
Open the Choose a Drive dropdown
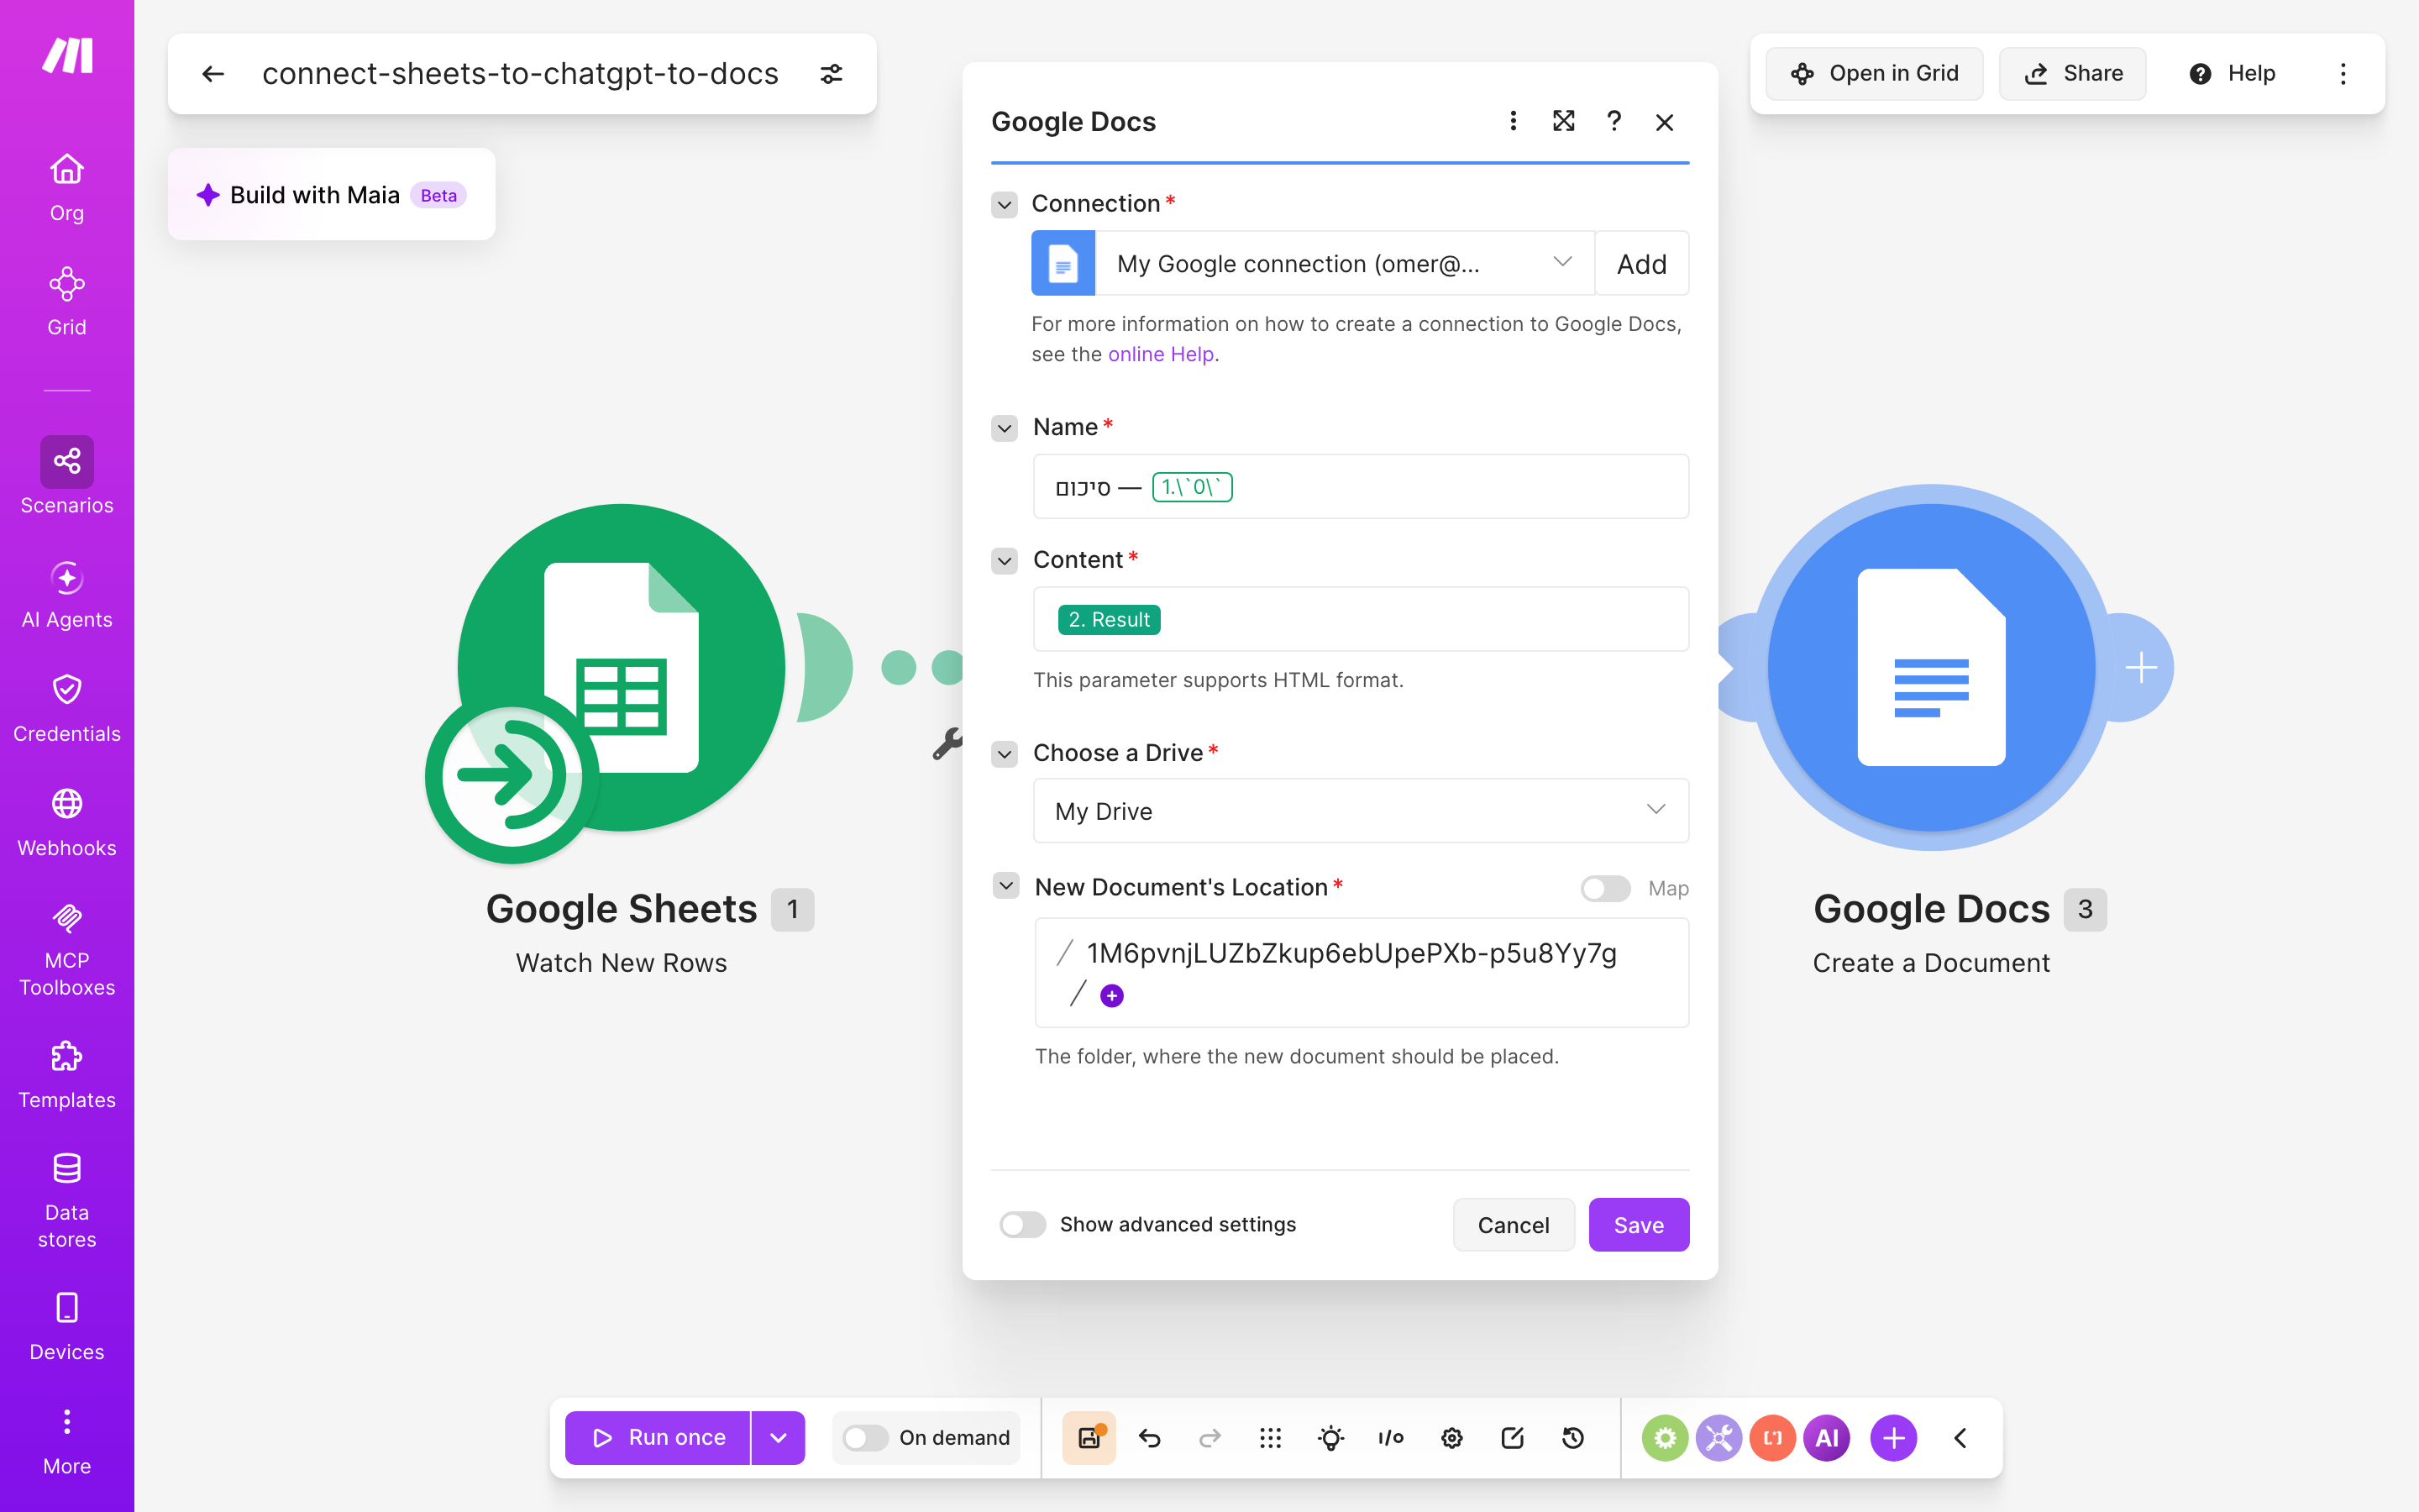coord(1361,811)
